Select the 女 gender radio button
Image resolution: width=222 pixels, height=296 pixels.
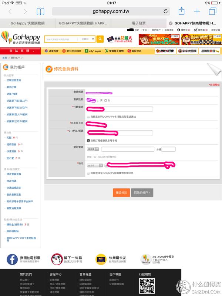pos(105,100)
